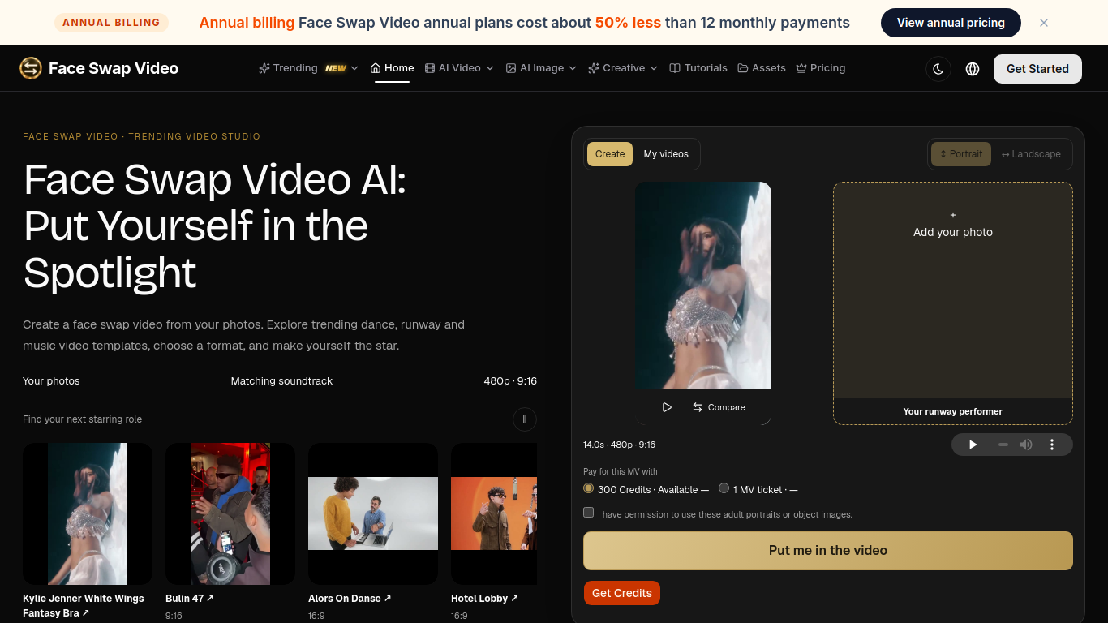Switch orientation to Landscape
1108x623 pixels.
coord(1031,154)
